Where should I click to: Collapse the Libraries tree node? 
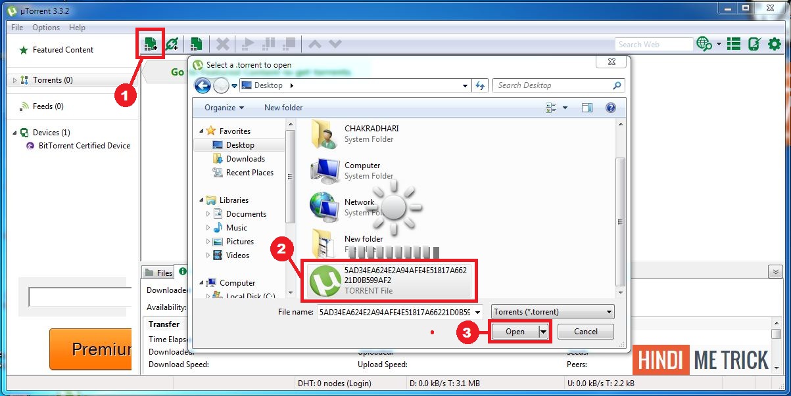pyautogui.click(x=202, y=200)
